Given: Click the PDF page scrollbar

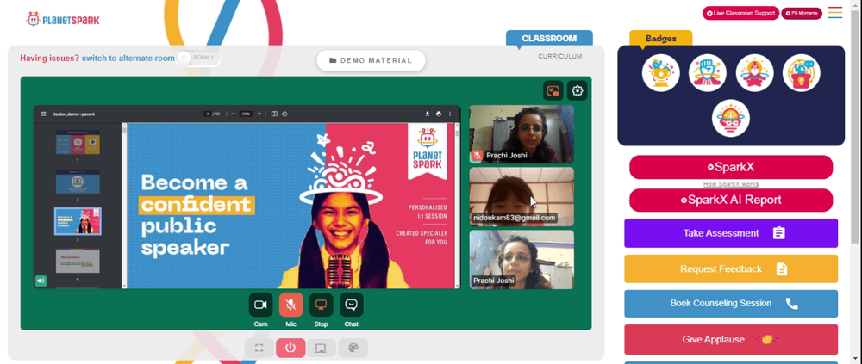Looking at the screenshot, I should 458,132.
